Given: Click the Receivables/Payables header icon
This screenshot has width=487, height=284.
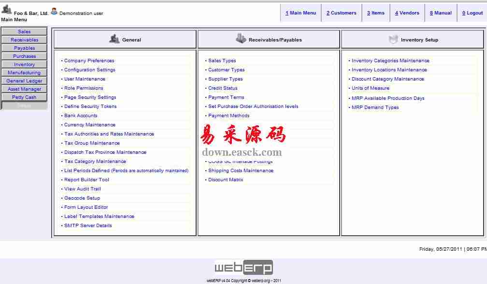Looking at the screenshot, I should coord(241,39).
